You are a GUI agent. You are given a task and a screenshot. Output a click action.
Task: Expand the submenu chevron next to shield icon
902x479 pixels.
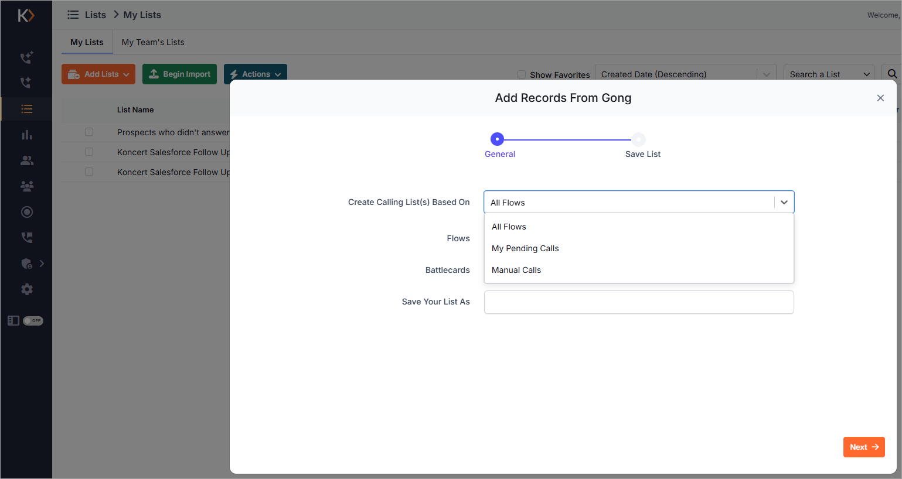tap(42, 264)
